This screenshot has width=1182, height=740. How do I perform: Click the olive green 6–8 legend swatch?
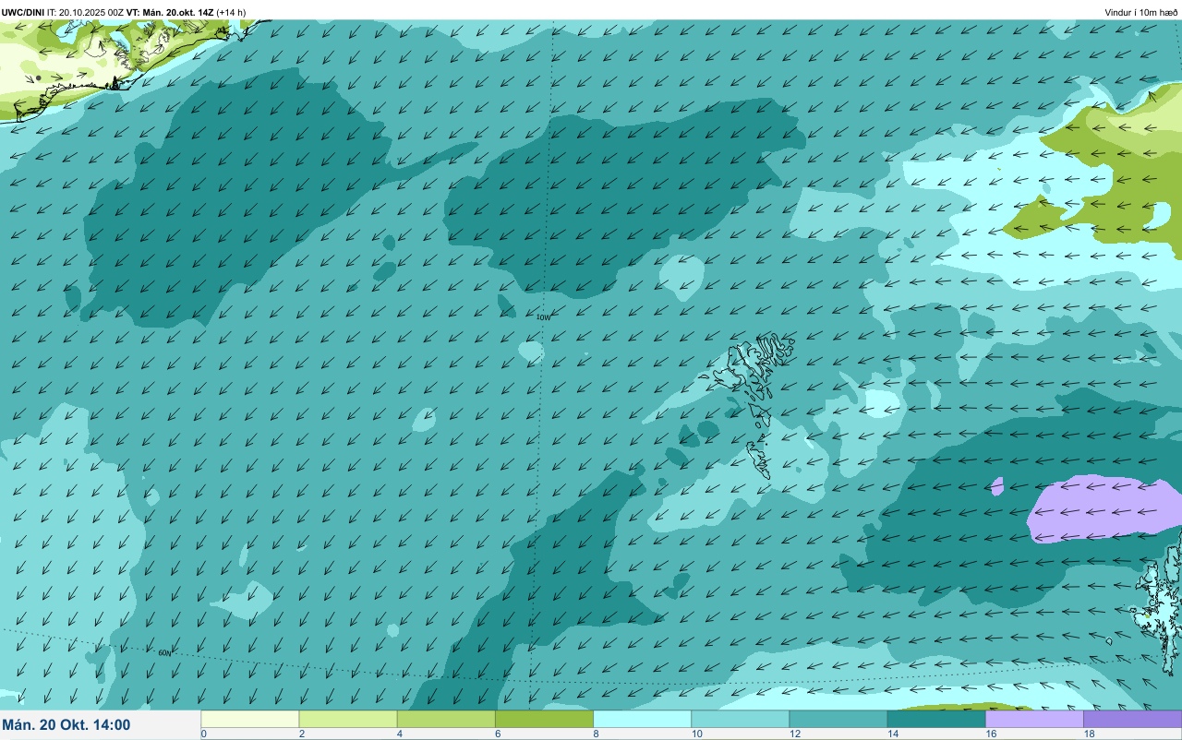point(544,719)
